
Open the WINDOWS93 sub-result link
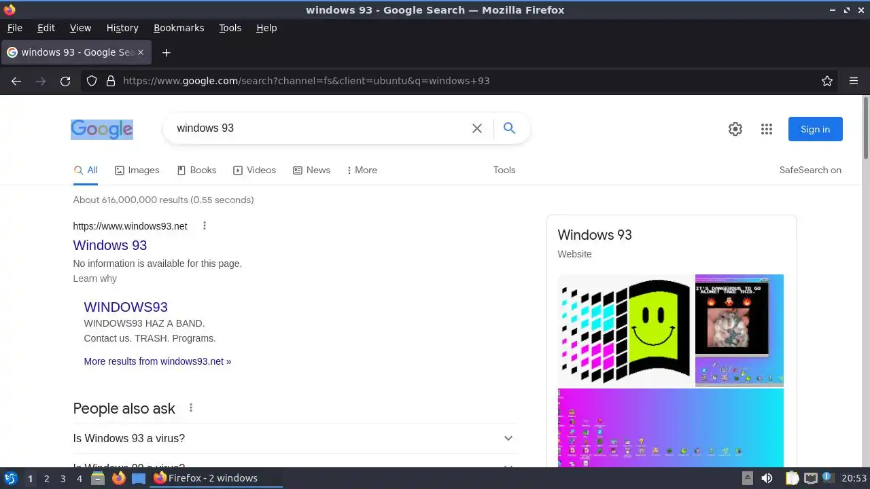pos(126,307)
